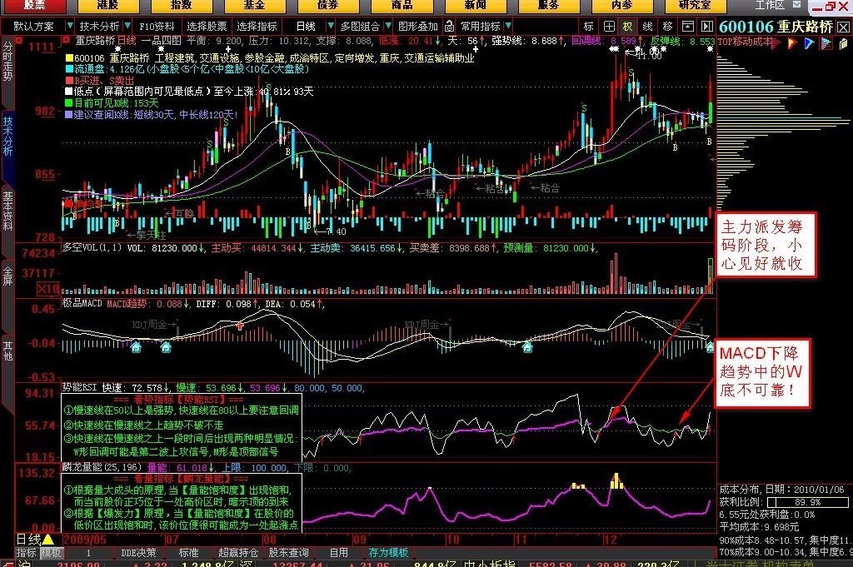
Task: Click the 线 drawing line icon
Action: click(647, 27)
